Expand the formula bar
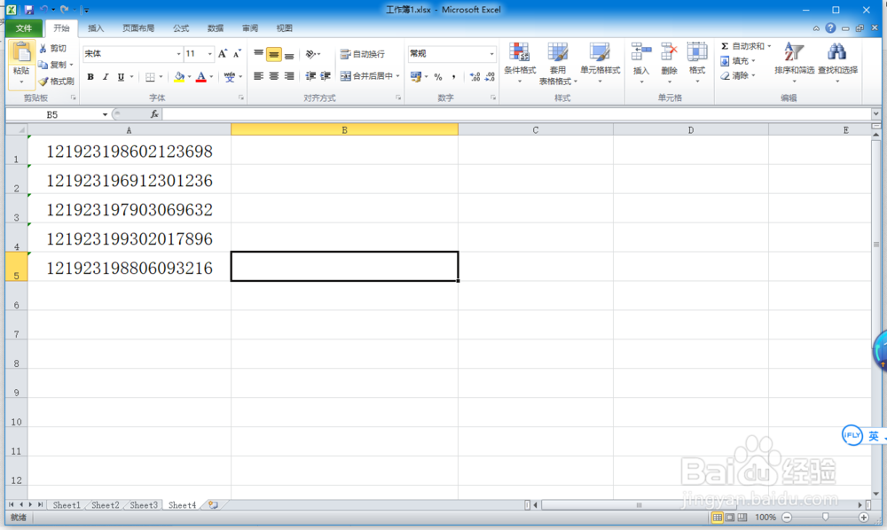This screenshot has width=887, height=530. point(875,114)
